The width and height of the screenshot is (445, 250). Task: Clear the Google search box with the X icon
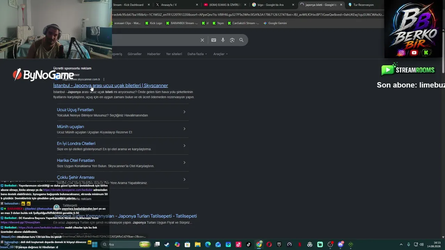(x=202, y=40)
